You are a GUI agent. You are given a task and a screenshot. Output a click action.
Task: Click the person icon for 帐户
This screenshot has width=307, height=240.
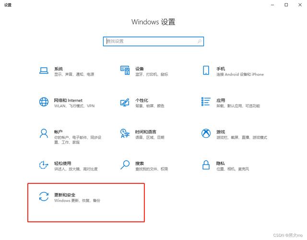pos(44,133)
